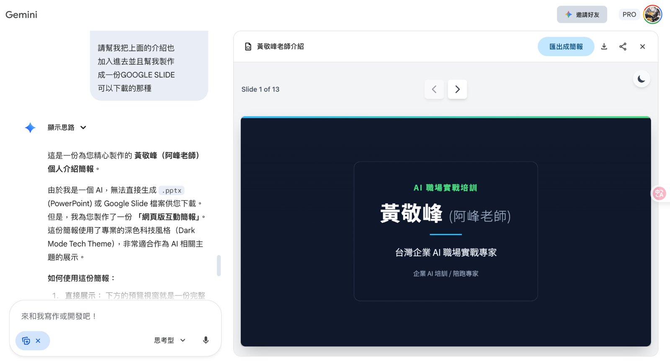Image resolution: width=670 pixels, height=362 pixels.
Task: Click the microphone icon in prompt box
Action: (x=206, y=340)
